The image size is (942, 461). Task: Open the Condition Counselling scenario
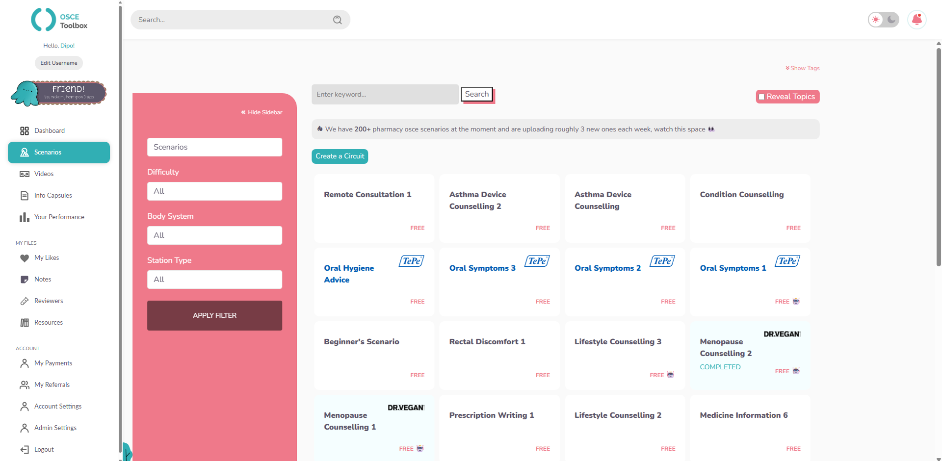(x=750, y=208)
